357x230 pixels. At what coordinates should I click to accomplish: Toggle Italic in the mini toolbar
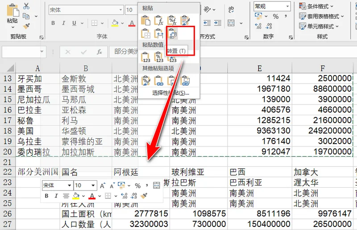point(56,196)
